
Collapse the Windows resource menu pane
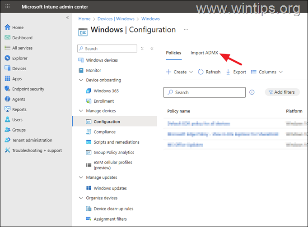point(152,49)
